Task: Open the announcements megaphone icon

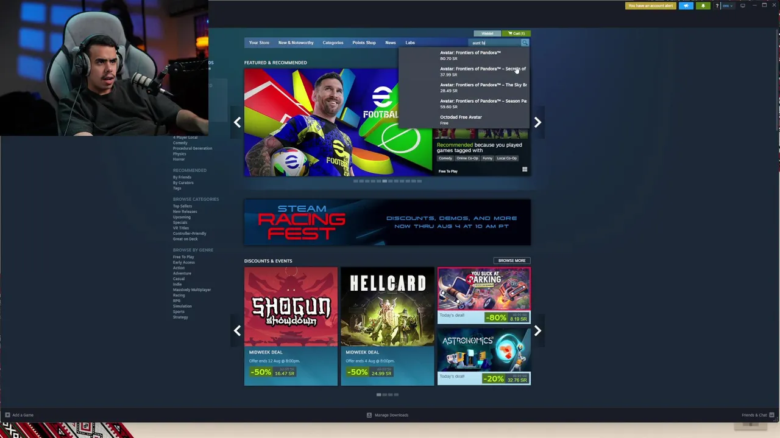Action: (686, 5)
